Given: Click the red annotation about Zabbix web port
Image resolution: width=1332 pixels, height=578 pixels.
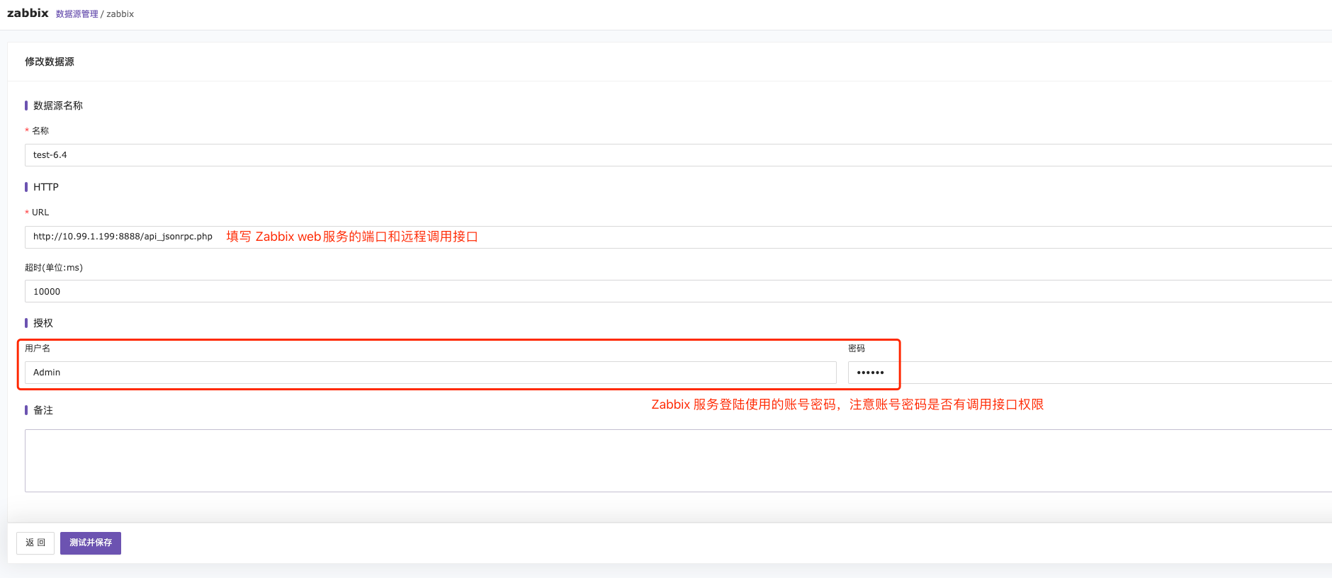Looking at the screenshot, I should click(351, 237).
